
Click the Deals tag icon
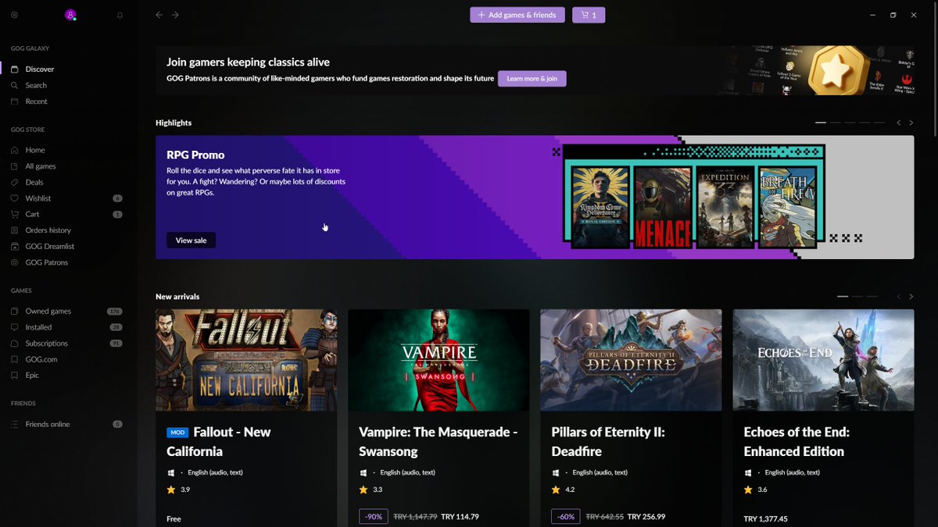15,182
